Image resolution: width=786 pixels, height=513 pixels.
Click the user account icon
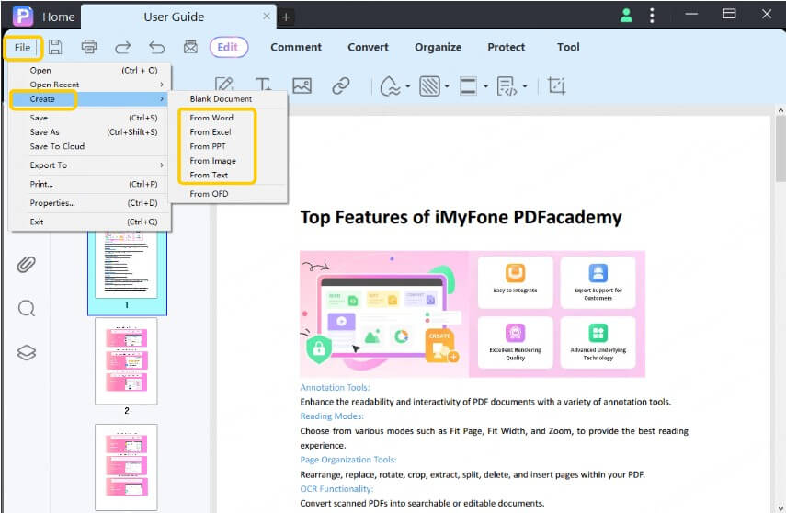tap(626, 15)
